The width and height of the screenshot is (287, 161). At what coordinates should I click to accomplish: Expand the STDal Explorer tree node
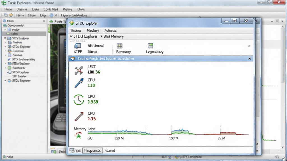click(5, 47)
